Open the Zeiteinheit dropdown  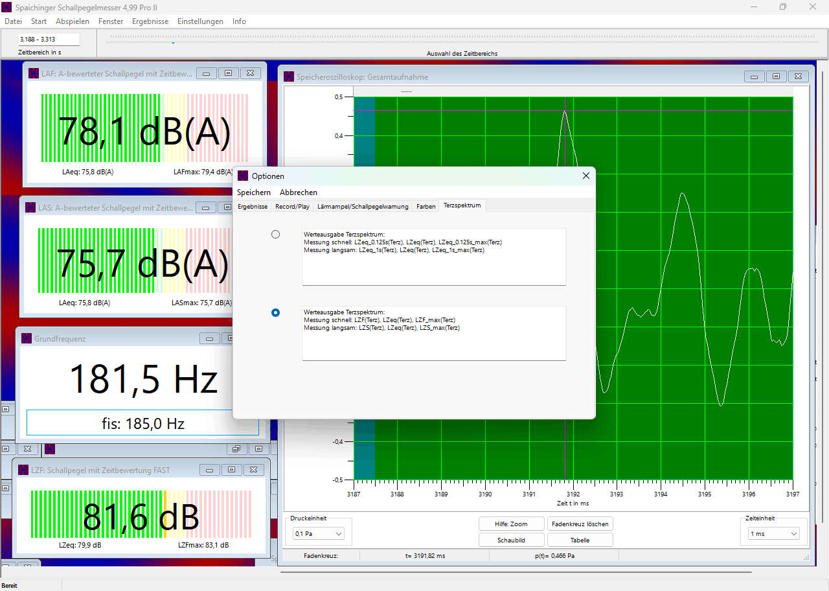pos(773,534)
